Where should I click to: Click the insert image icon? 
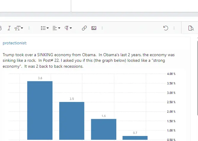point(94,28)
